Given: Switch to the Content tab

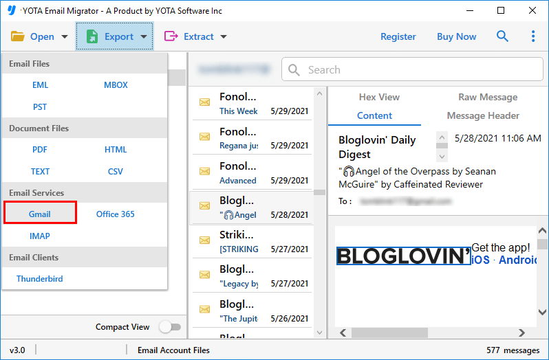Looking at the screenshot, I should click(x=374, y=115).
